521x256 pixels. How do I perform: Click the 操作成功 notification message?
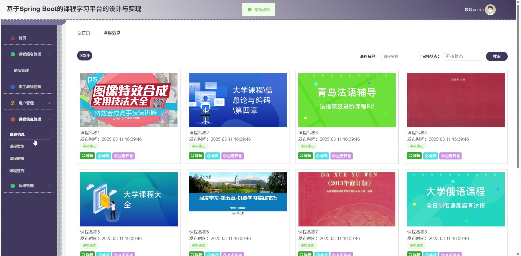[259, 10]
